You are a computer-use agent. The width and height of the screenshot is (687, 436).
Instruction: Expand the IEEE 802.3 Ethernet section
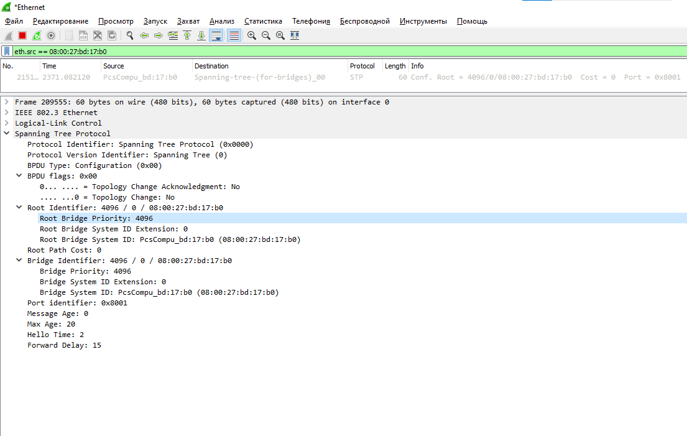point(7,113)
